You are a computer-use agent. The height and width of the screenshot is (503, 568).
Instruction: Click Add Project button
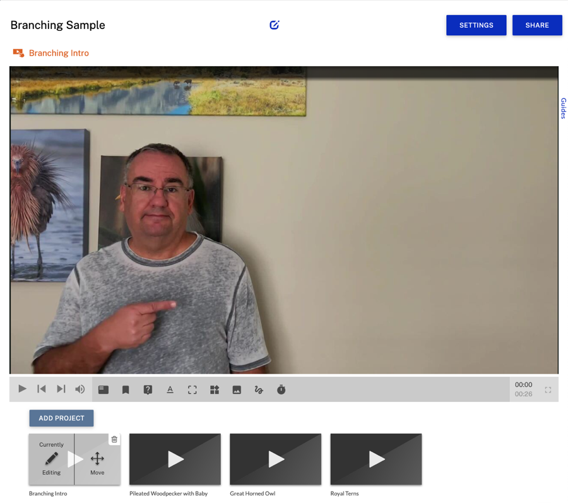tap(61, 418)
